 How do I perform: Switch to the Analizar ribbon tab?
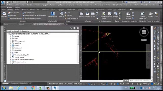(x=32, y=10)
